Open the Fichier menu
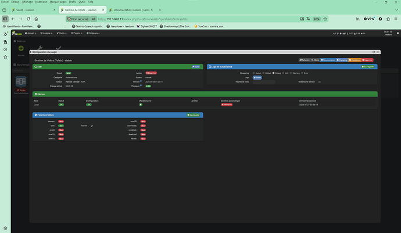 5,2
